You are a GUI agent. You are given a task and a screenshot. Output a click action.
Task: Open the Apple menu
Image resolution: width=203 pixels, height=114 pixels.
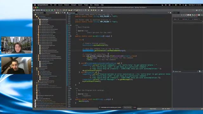35,5
